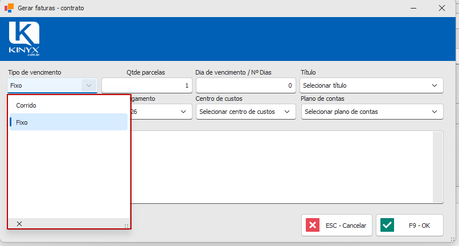The width and height of the screenshot is (459, 246).
Task: Click the Kinyx logo in the header
Action: coord(24,38)
